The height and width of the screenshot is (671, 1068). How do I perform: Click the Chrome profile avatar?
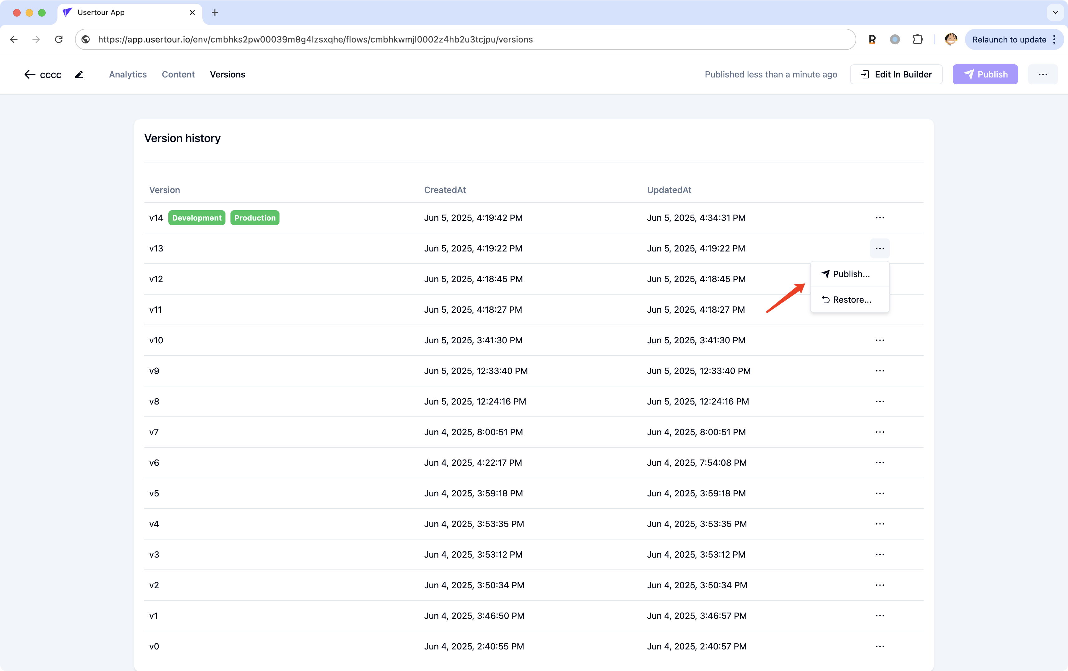tap(951, 39)
